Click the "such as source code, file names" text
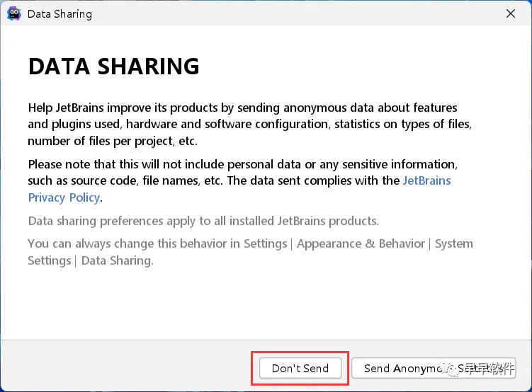 pyautogui.click(x=213, y=180)
